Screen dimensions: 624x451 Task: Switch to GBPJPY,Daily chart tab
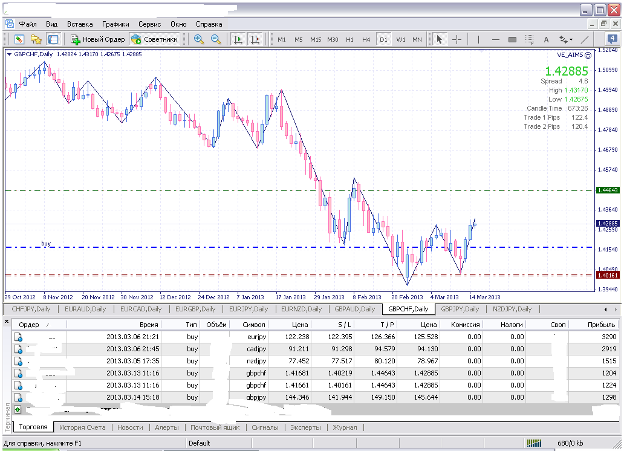point(460,309)
